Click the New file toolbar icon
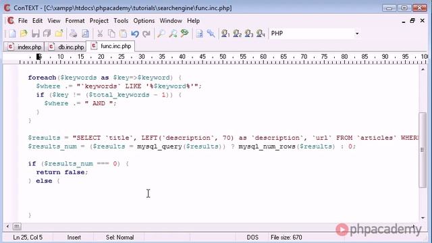Viewport: 432px width, 243px height. point(12,34)
